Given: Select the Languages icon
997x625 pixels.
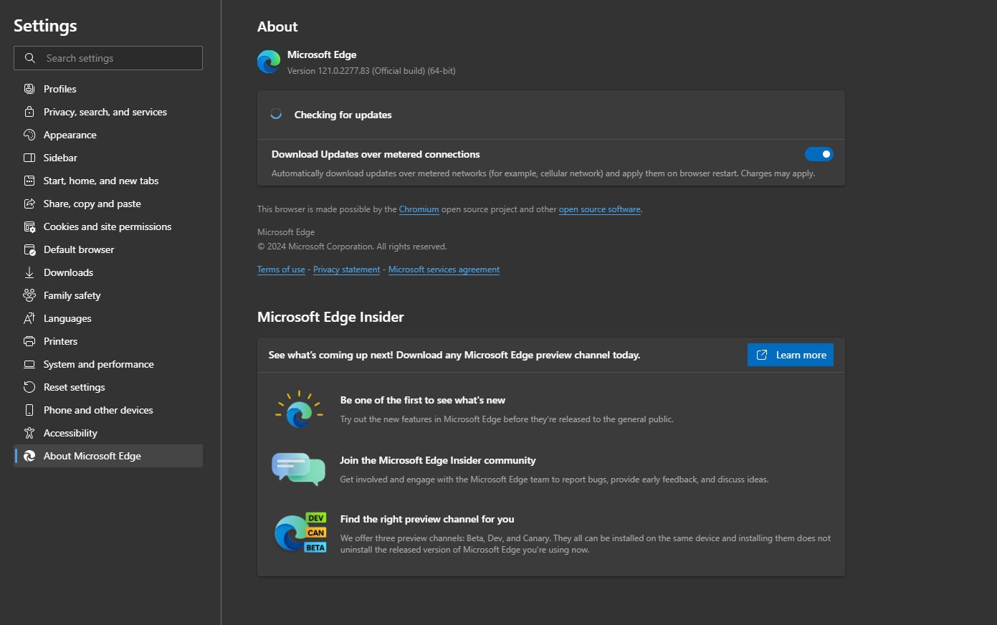Looking at the screenshot, I should (29, 318).
